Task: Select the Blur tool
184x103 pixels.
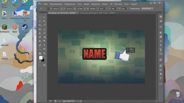Action: point(40,41)
